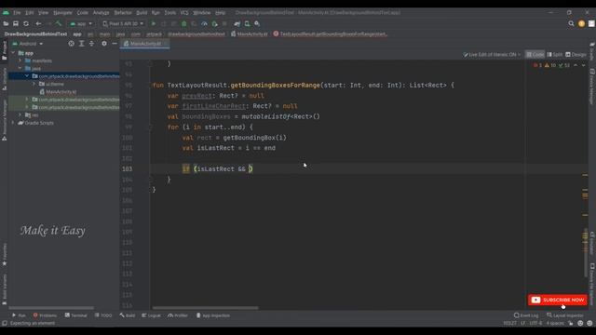The width and height of the screenshot is (596, 335).
Task: Click the 4 spaces indent status entry
Action: point(555,323)
